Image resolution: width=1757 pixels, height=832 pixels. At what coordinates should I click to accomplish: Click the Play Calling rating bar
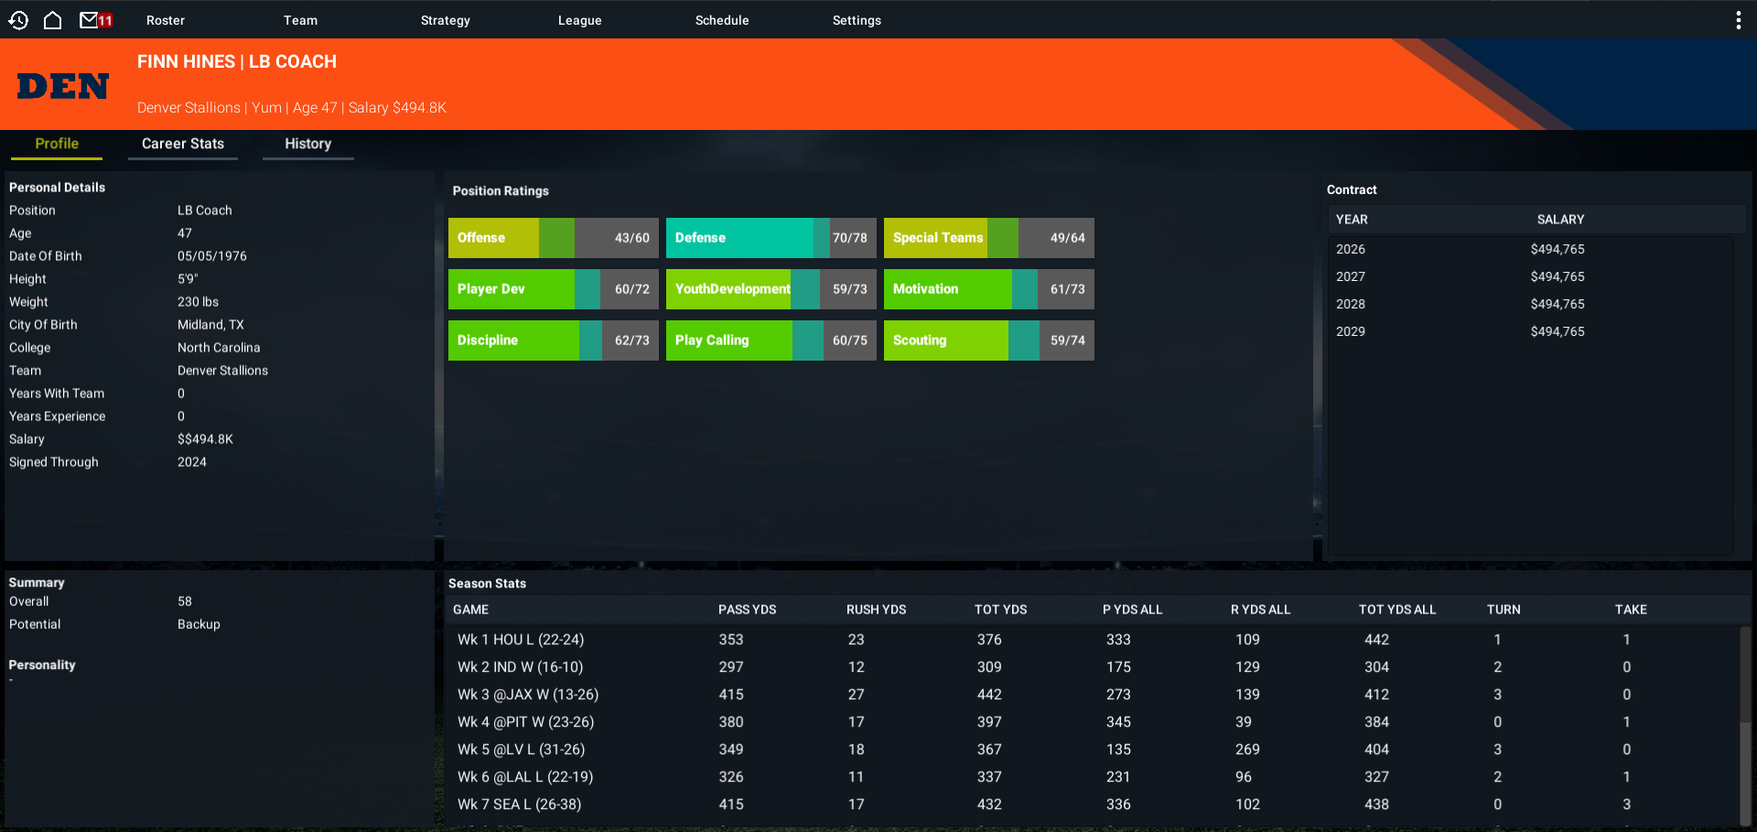[771, 340]
